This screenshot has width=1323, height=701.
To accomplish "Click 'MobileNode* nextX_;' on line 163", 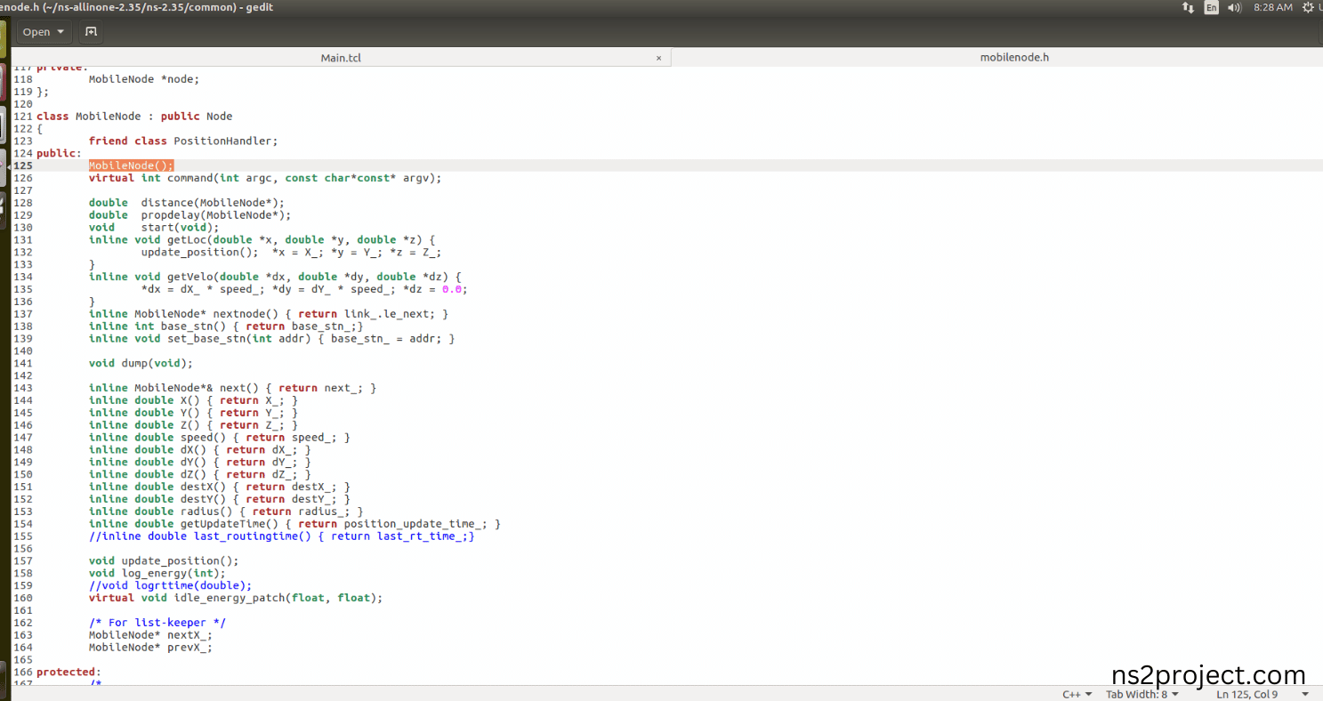I will (150, 635).
